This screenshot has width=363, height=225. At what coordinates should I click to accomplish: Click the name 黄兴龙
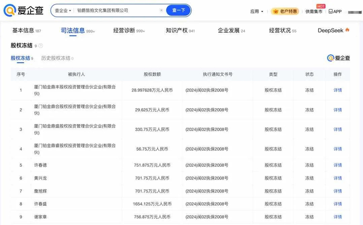(40, 178)
